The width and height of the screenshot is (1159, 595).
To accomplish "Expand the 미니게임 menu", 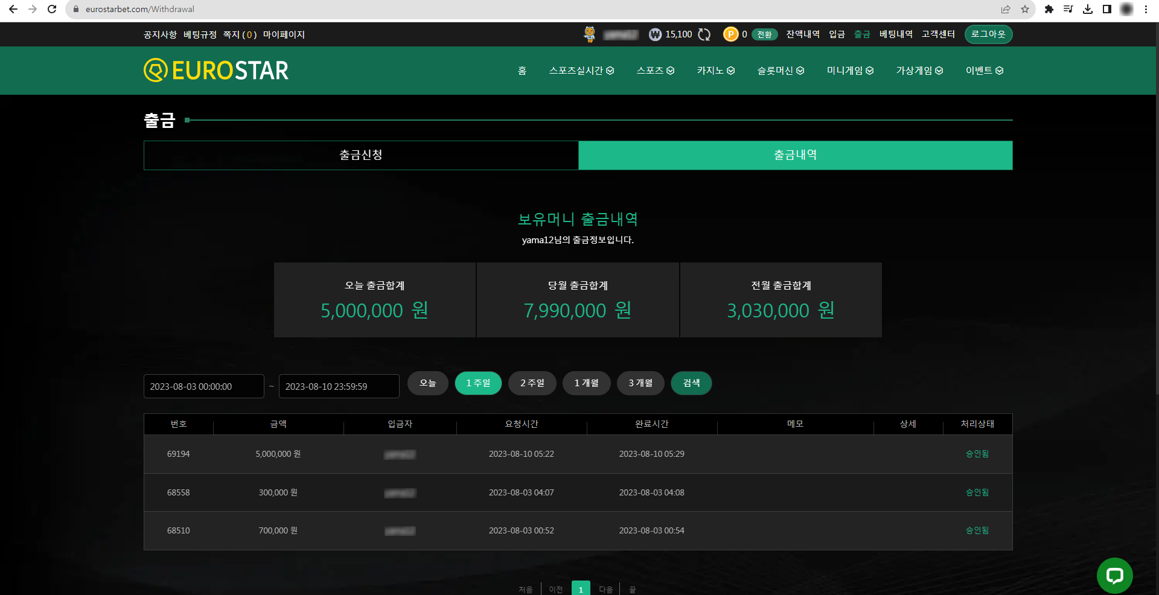I will 850,71.
